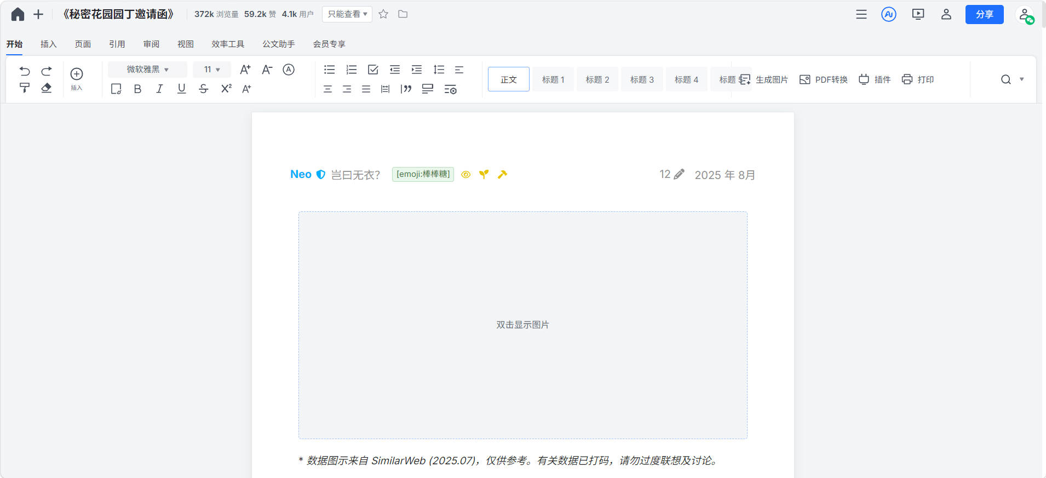This screenshot has height=478, width=1046.
Task: Open the outline hamburger menu icon
Action: point(861,14)
